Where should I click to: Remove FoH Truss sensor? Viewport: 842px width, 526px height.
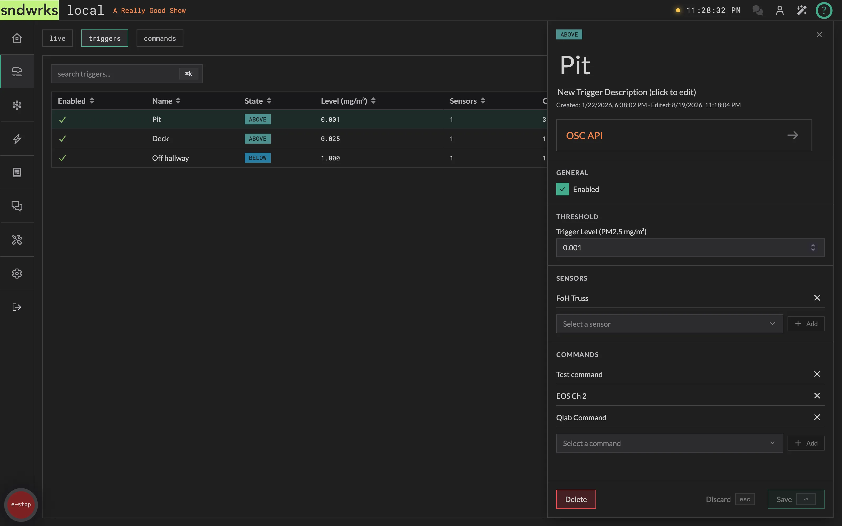pos(817,298)
